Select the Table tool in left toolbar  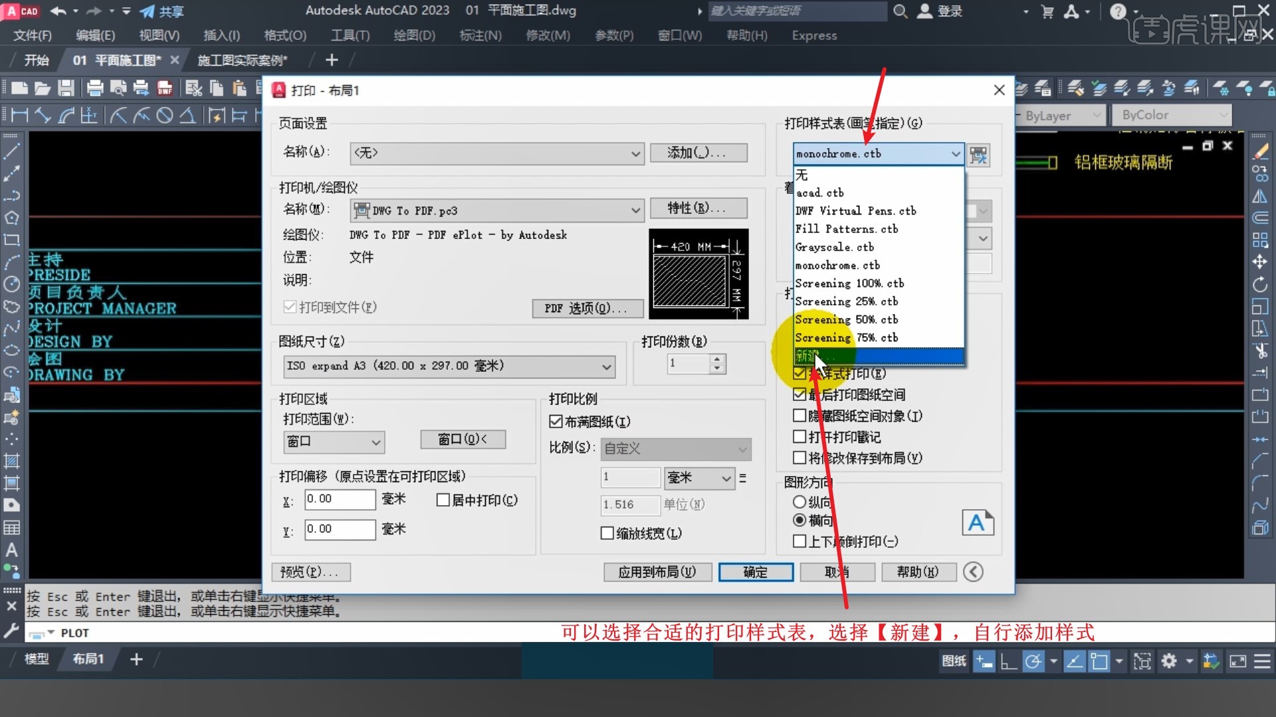click(x=11, y=528)
